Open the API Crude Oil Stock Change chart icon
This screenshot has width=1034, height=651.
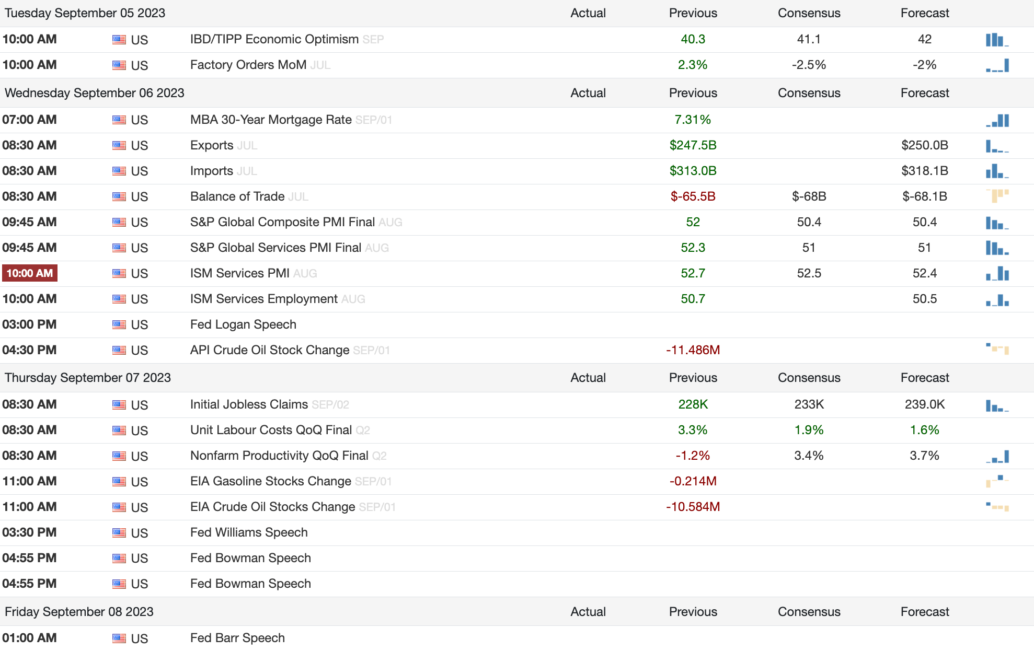point(997,349)
